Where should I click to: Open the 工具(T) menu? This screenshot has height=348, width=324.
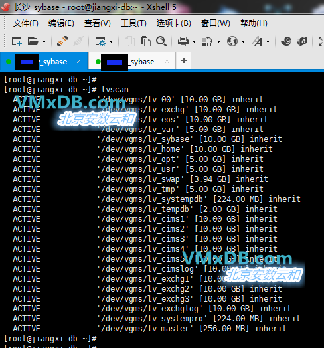pyautogui.click(x=133, y=23)
